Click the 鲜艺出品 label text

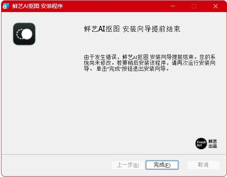coord(213,144)
